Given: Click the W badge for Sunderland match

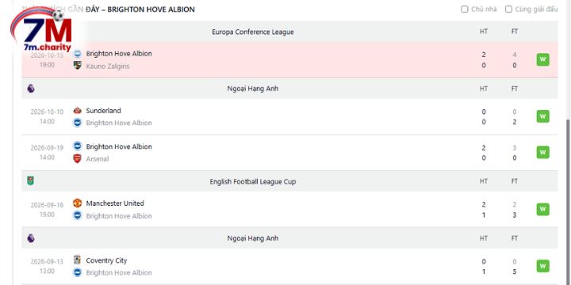Looking at the screenshot, I should coord(542,116).
